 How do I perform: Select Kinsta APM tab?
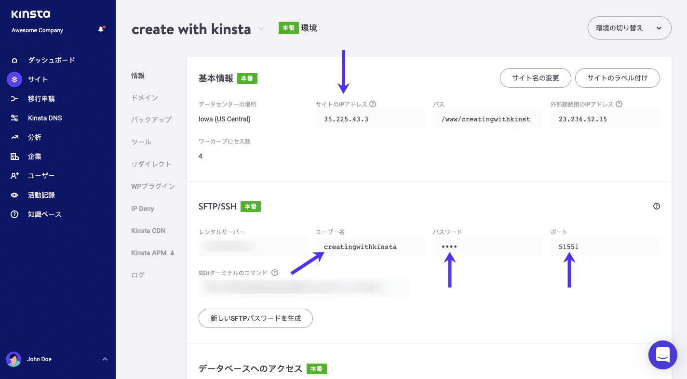click(x=153, y=253)
